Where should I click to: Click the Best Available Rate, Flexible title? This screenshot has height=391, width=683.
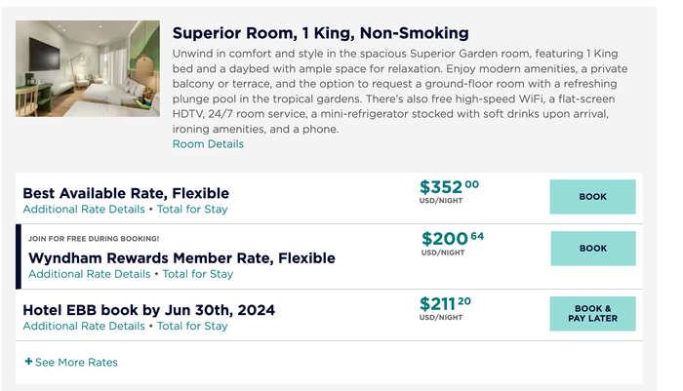126,193
